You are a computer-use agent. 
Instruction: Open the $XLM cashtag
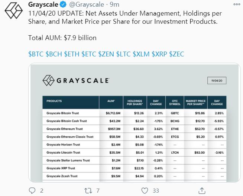(x=141, y=54)
